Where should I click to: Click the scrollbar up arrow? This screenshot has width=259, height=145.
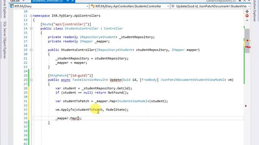(x=247, y=20)
